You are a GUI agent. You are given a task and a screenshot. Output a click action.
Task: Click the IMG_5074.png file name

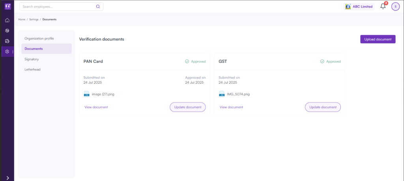(x=238, y=94)
